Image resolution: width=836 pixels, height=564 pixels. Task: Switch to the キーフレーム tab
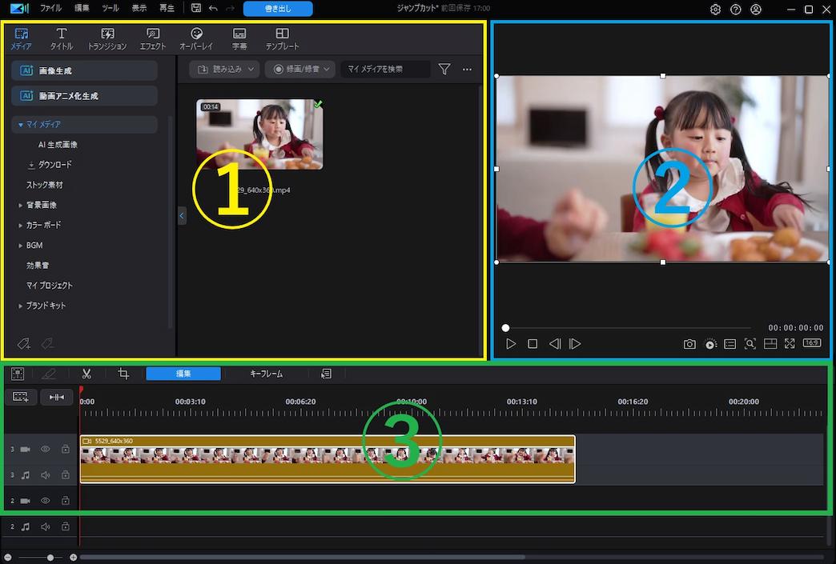pos(265,374)
